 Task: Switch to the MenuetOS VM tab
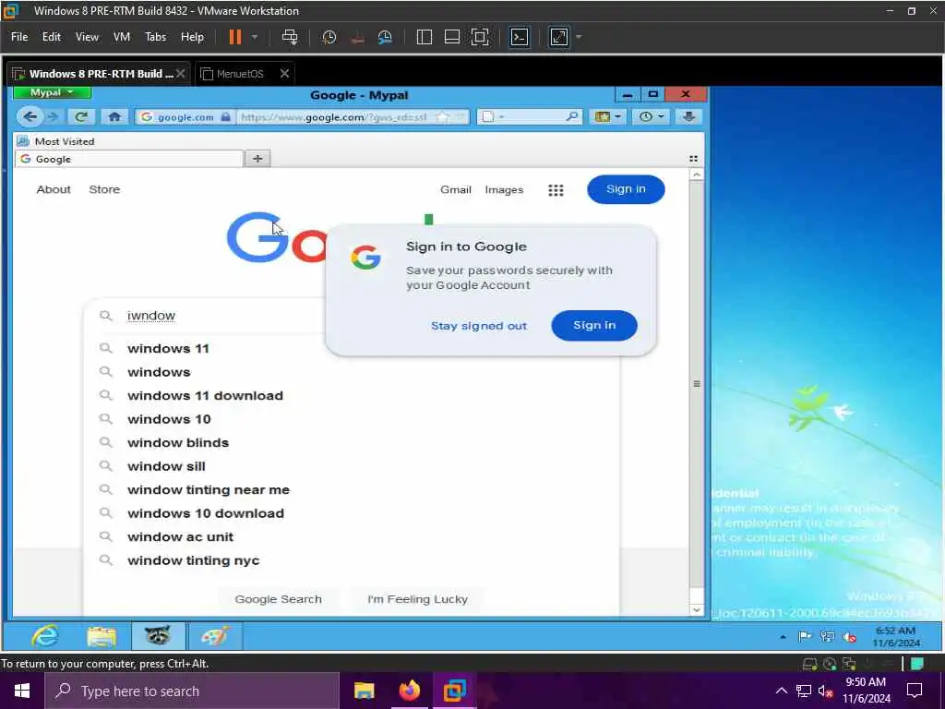[239, 74]
